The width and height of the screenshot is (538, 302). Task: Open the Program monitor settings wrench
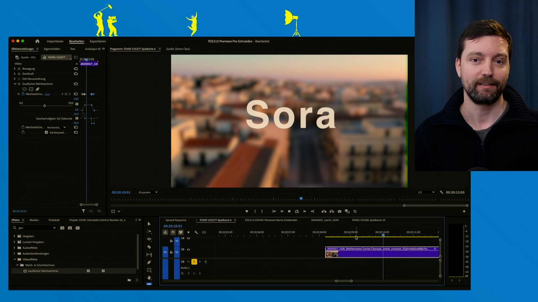pyautogui.click(x=441, y=192)
